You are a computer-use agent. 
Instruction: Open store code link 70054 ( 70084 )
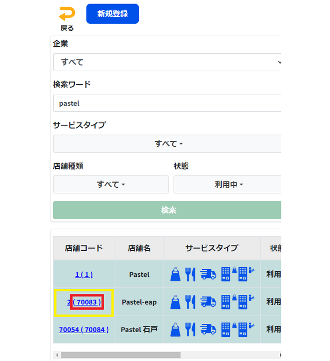click(x=84, y=329)
